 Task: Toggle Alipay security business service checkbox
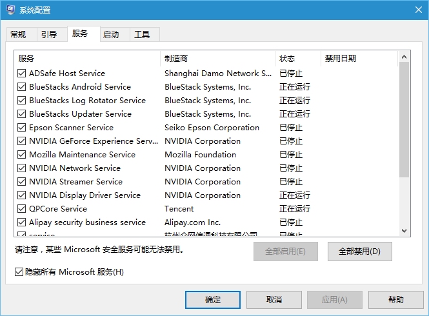22,222
